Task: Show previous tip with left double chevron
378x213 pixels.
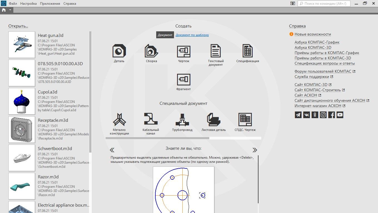Action: [x=112, y=150]
